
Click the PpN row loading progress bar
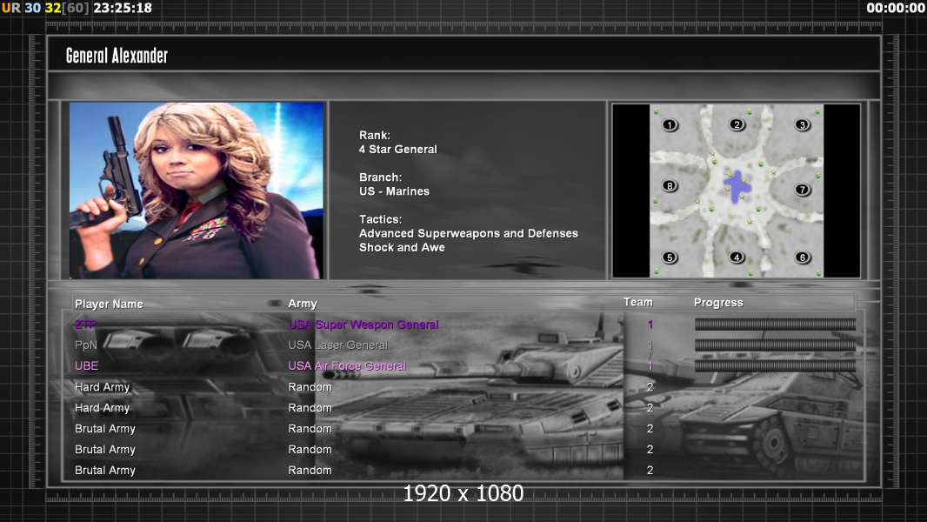point(775,345)
